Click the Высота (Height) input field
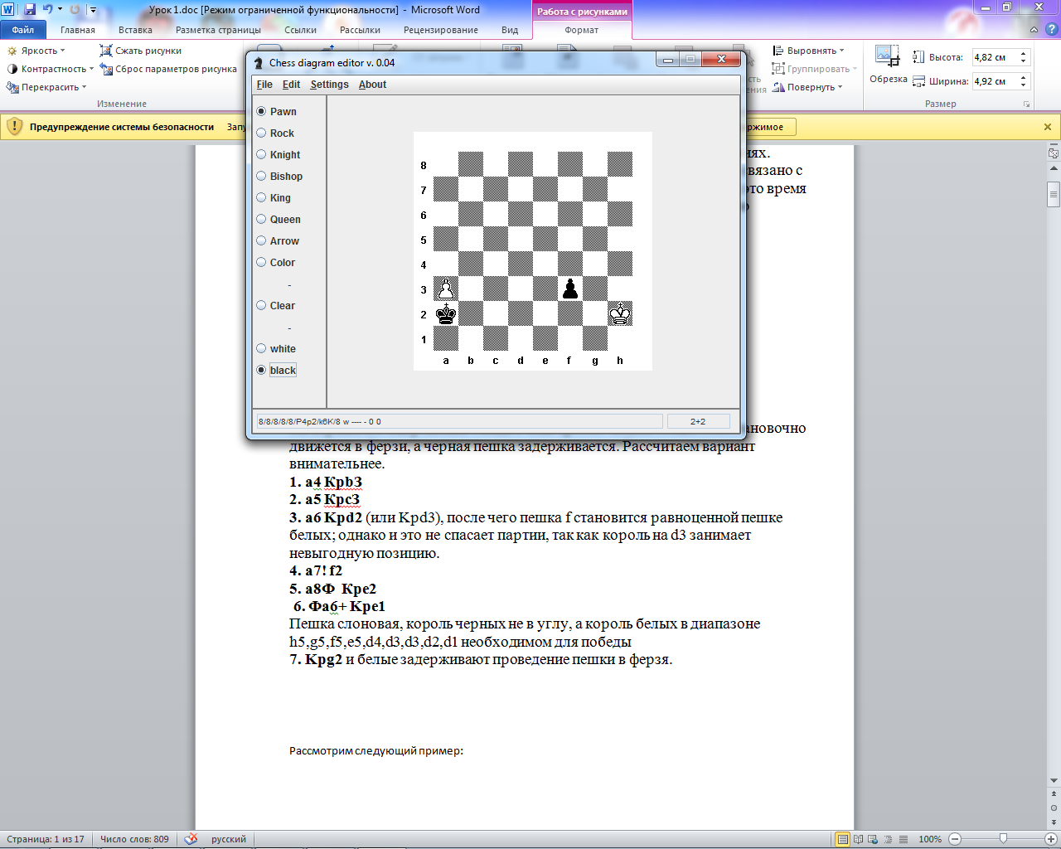The width and height of the screenshot is (1061, 849). (x=995, y=57)
